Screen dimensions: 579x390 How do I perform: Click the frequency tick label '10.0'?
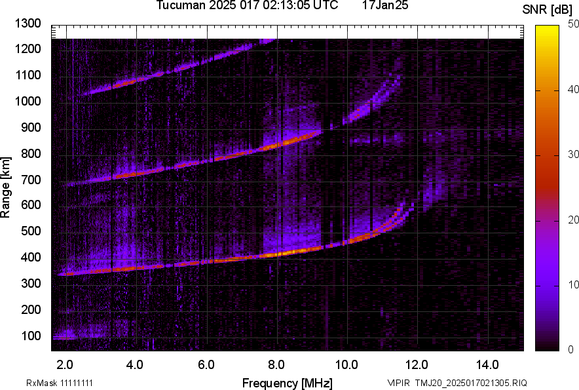click(346, 365)
